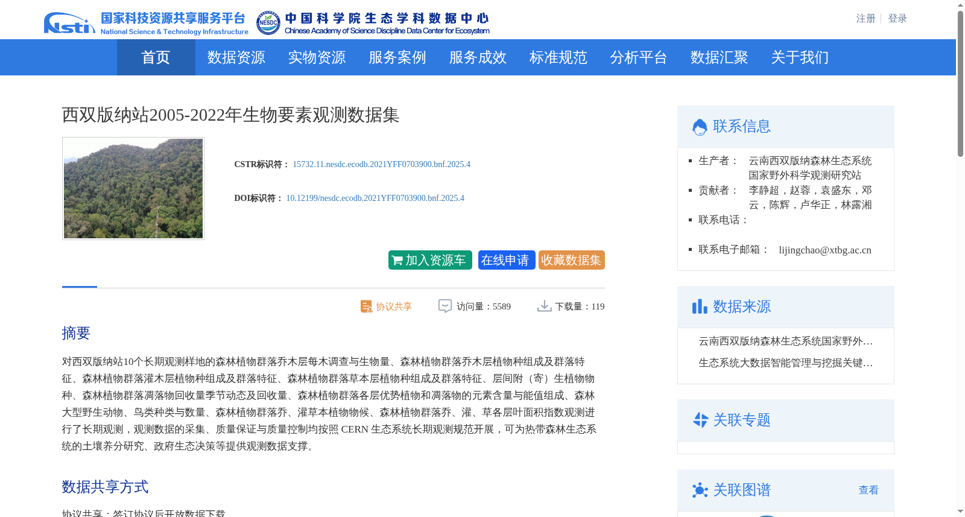Viewport: 965px width, 517px height.
Task: Go to 服务成效 in navigation
Action: click(478, 57)
